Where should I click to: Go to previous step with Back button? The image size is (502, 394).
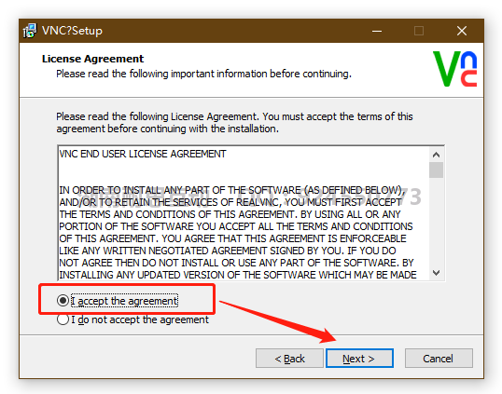click(x=289, y=359)
